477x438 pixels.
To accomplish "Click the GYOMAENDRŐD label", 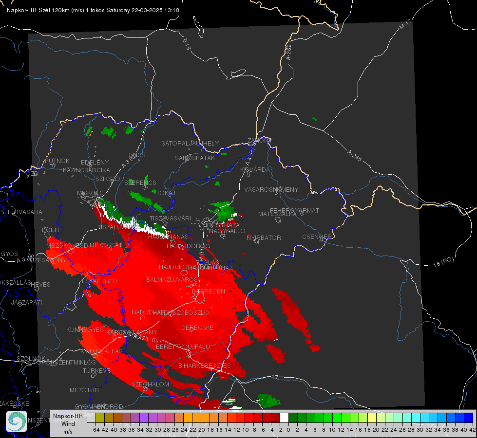I will [99, 407].
